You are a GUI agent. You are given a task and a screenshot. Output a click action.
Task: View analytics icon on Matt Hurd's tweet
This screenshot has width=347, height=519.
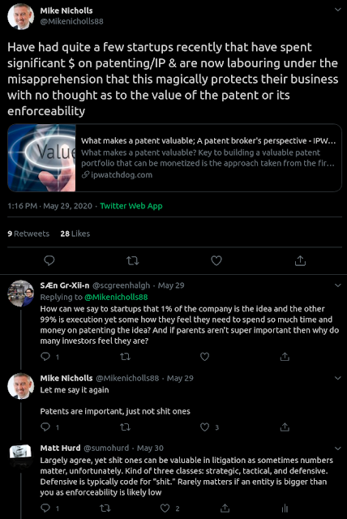click(285, 508)
